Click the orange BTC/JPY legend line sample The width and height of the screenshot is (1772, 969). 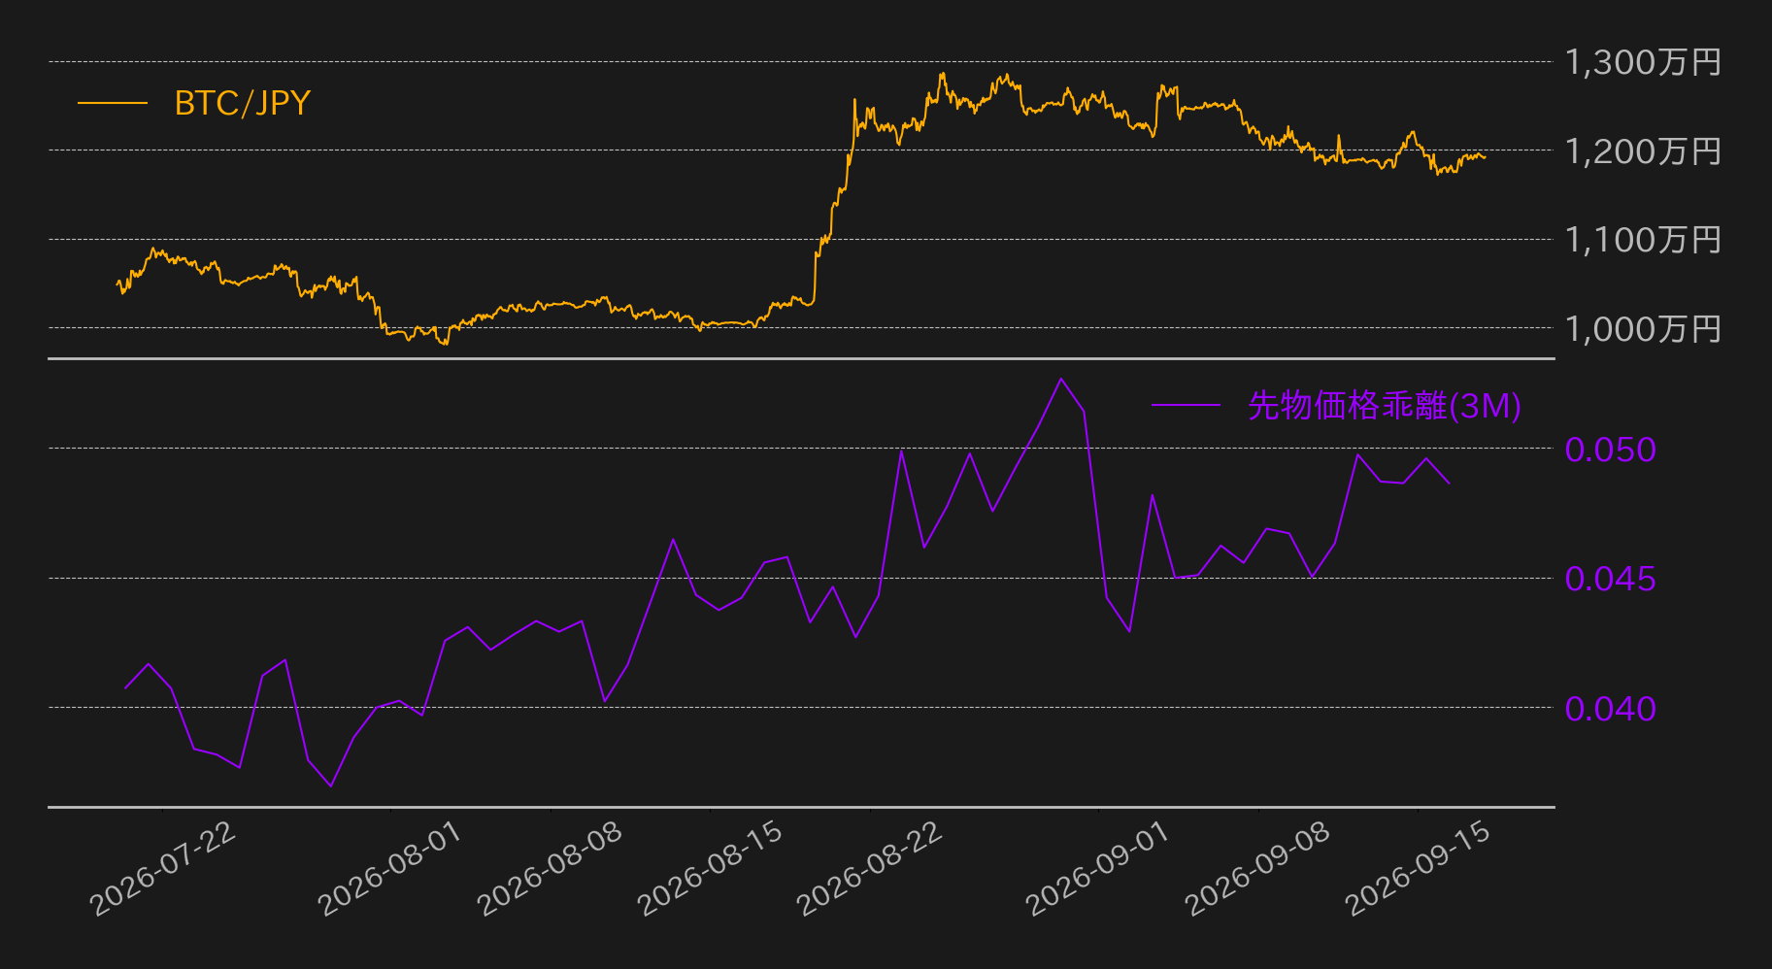coord(113,103)
